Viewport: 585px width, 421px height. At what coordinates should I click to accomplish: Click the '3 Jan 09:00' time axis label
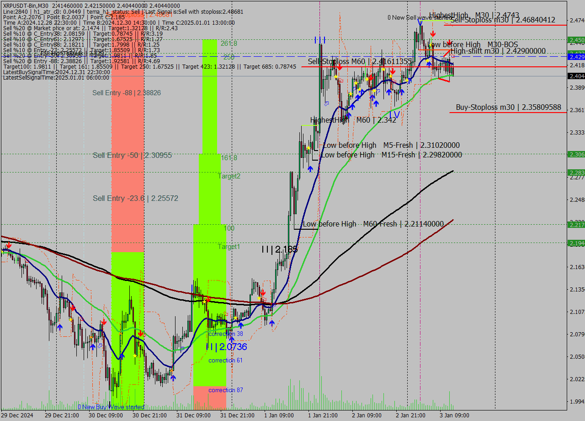[455, 416]
